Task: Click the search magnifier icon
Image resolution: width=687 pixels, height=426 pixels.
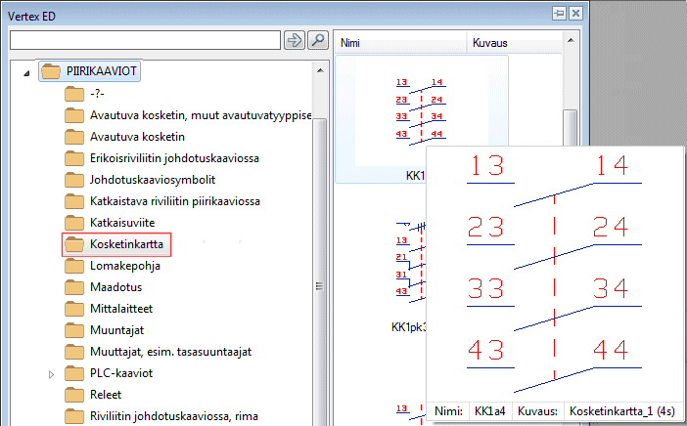Action: [x=317, y=40]
